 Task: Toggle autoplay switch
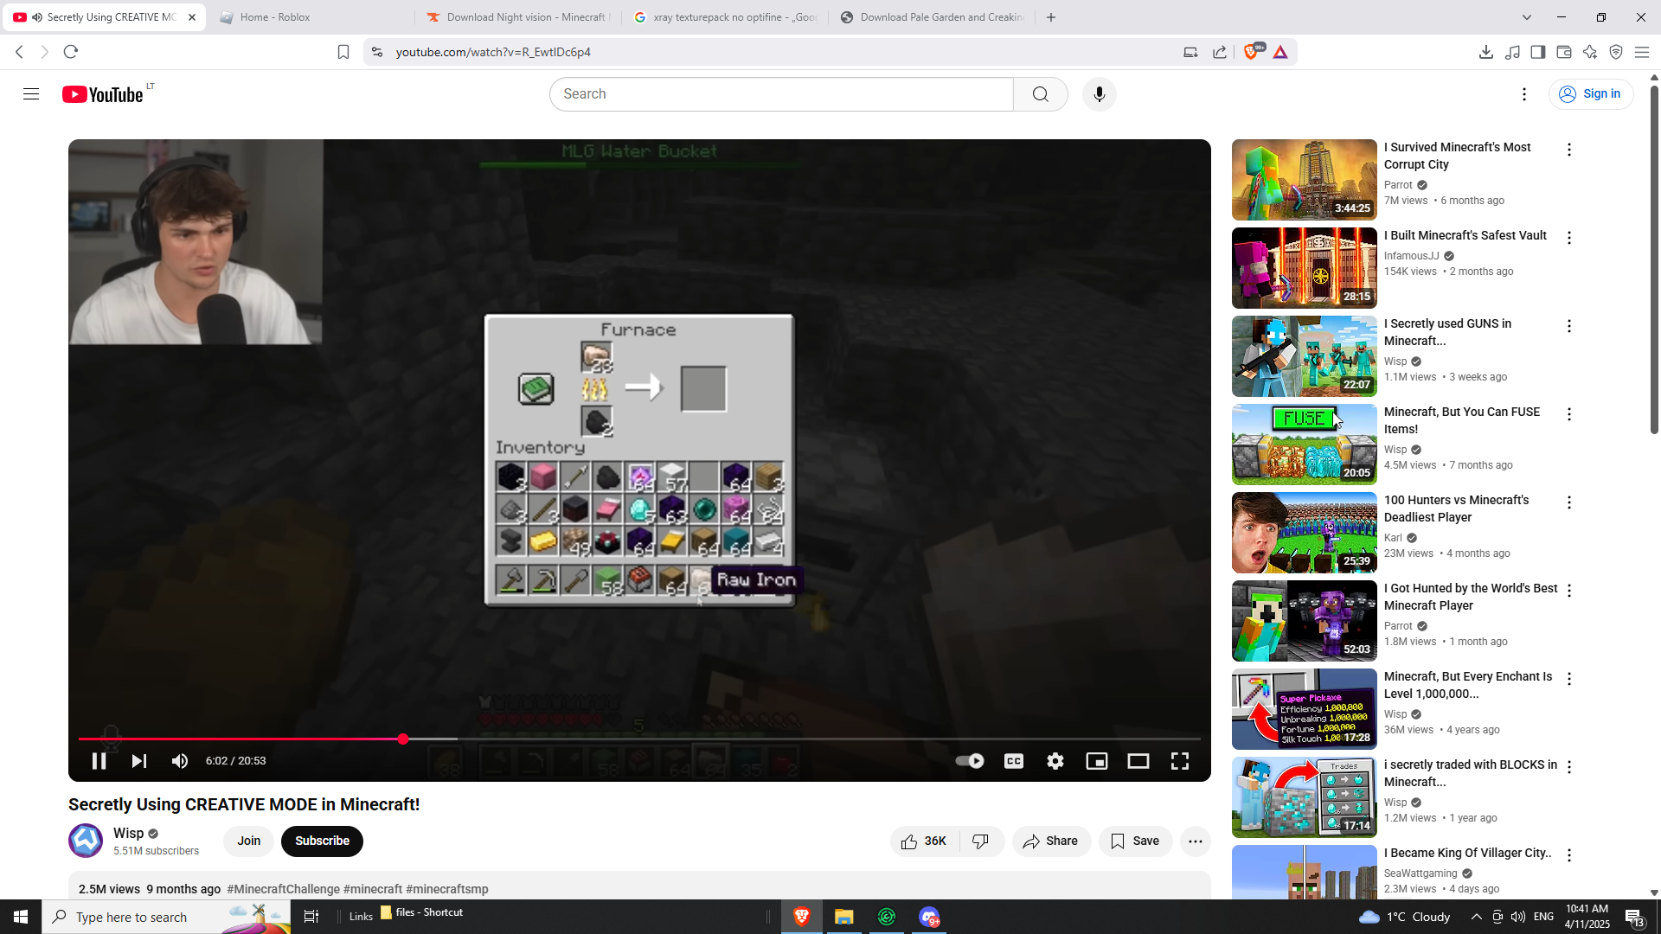[x=970, y=761]
